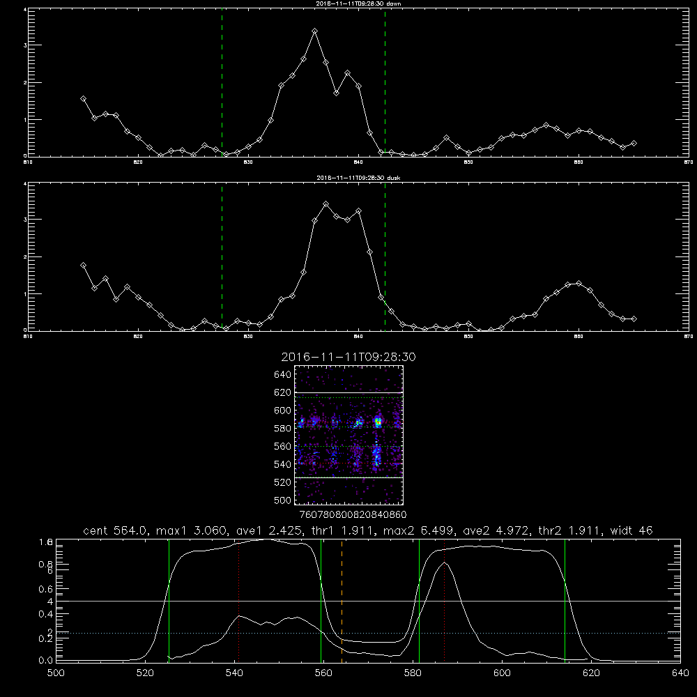
Task: Click the '620' y-axis label of spectrogram
Action: [283, 392]
